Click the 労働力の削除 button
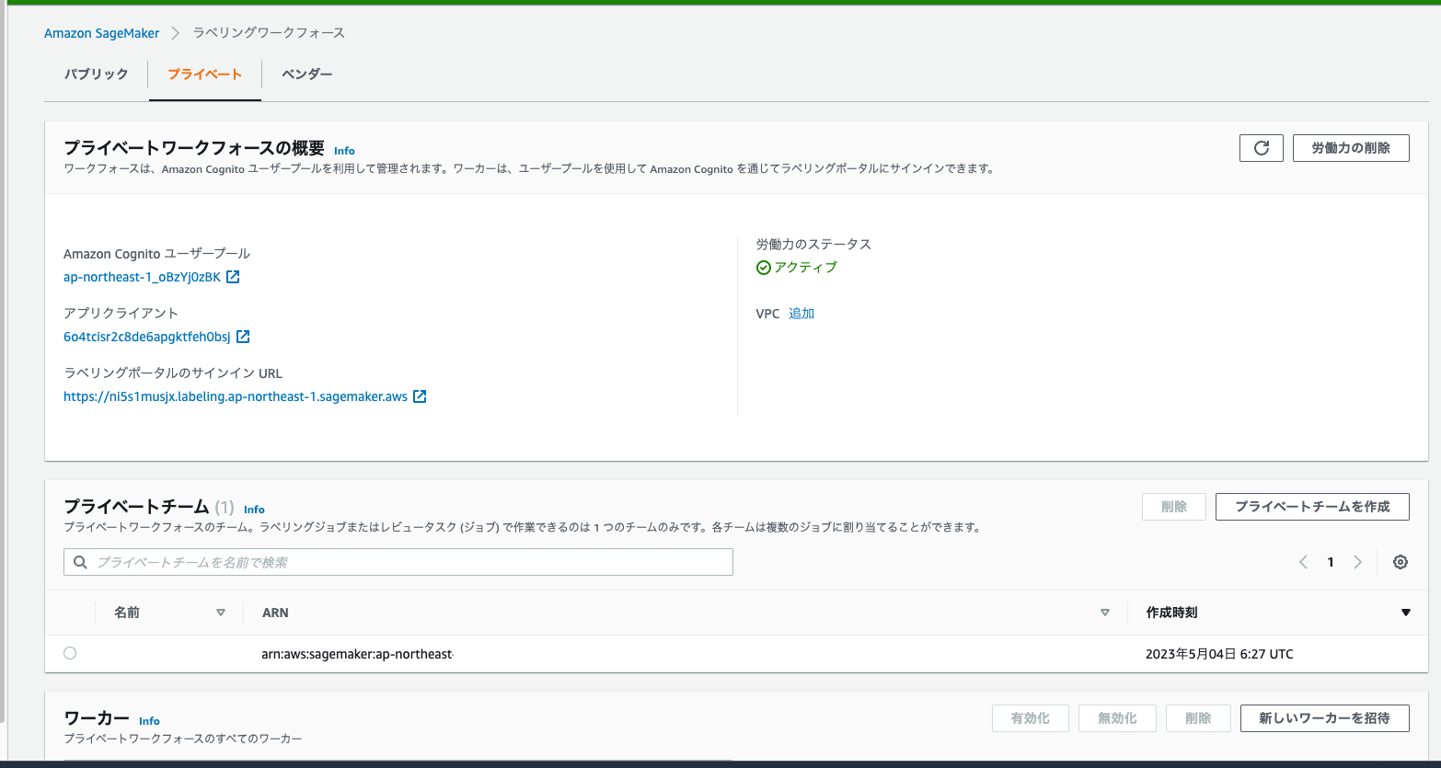This screenshot has height=768, width=1441. click(1351, 148)
